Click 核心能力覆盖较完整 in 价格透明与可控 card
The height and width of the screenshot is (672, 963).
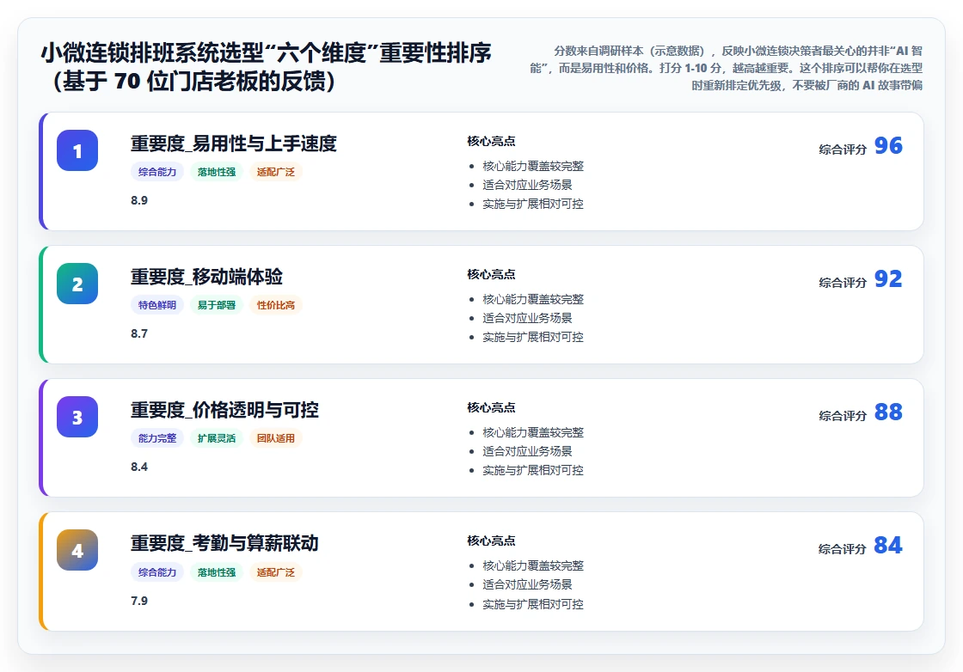click(533, 432)
